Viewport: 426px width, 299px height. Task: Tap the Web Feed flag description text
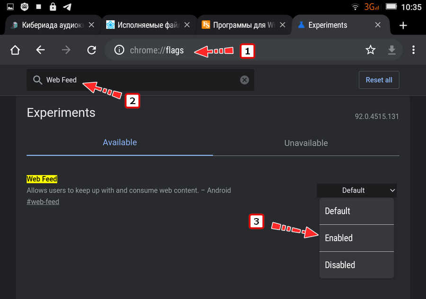[x=129, y=190]
